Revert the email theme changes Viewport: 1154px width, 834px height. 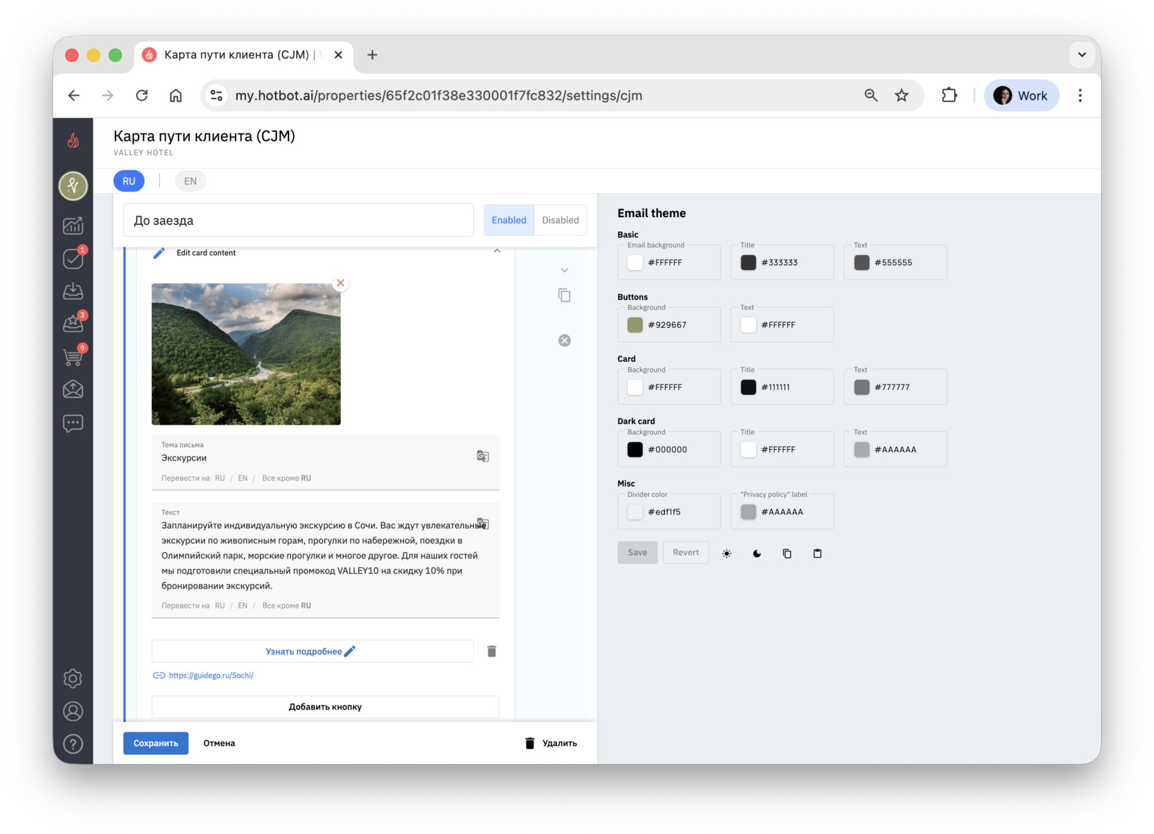click(686, 552)
